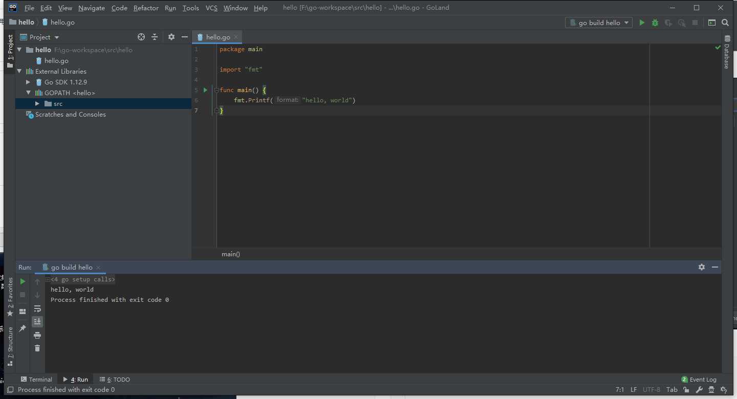
Task: Expand the '<4 go setup calls>' folded lines
Action: coord(48,279)
